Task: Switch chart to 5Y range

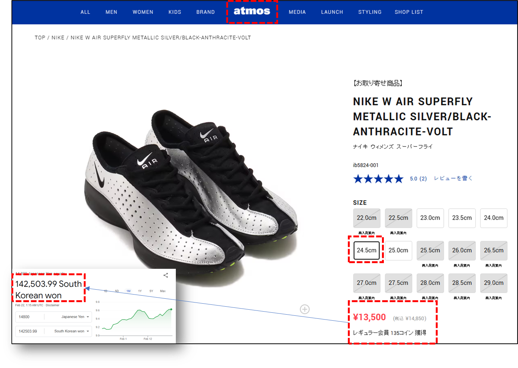Action: coord(151,291)
